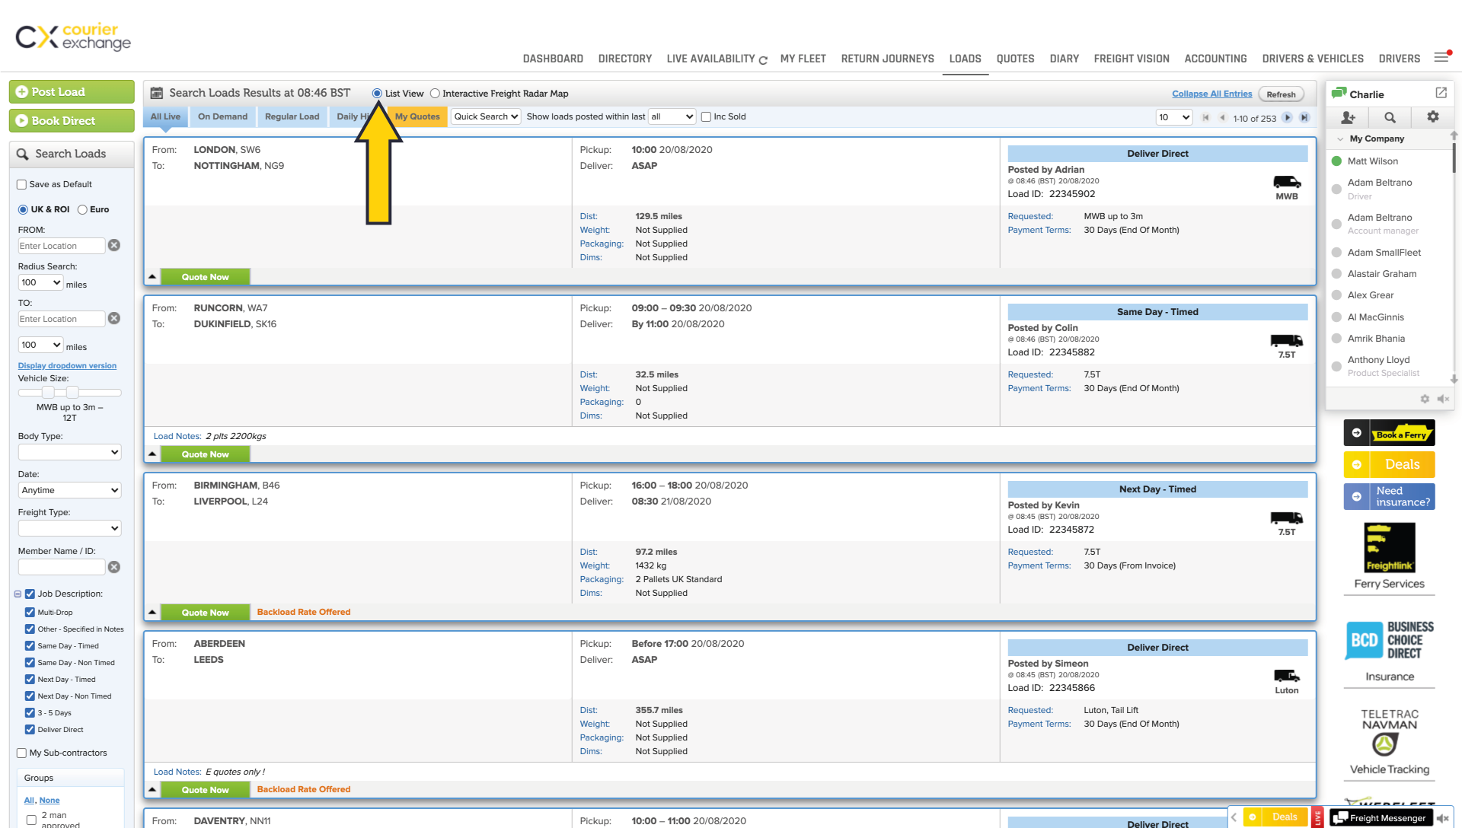Select the Book Direct icon

[x=23, y=120]
